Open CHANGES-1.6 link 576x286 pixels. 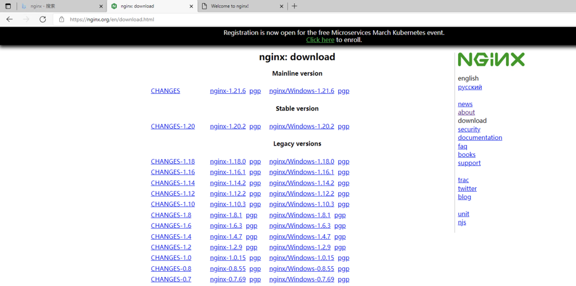click(171, 225)
